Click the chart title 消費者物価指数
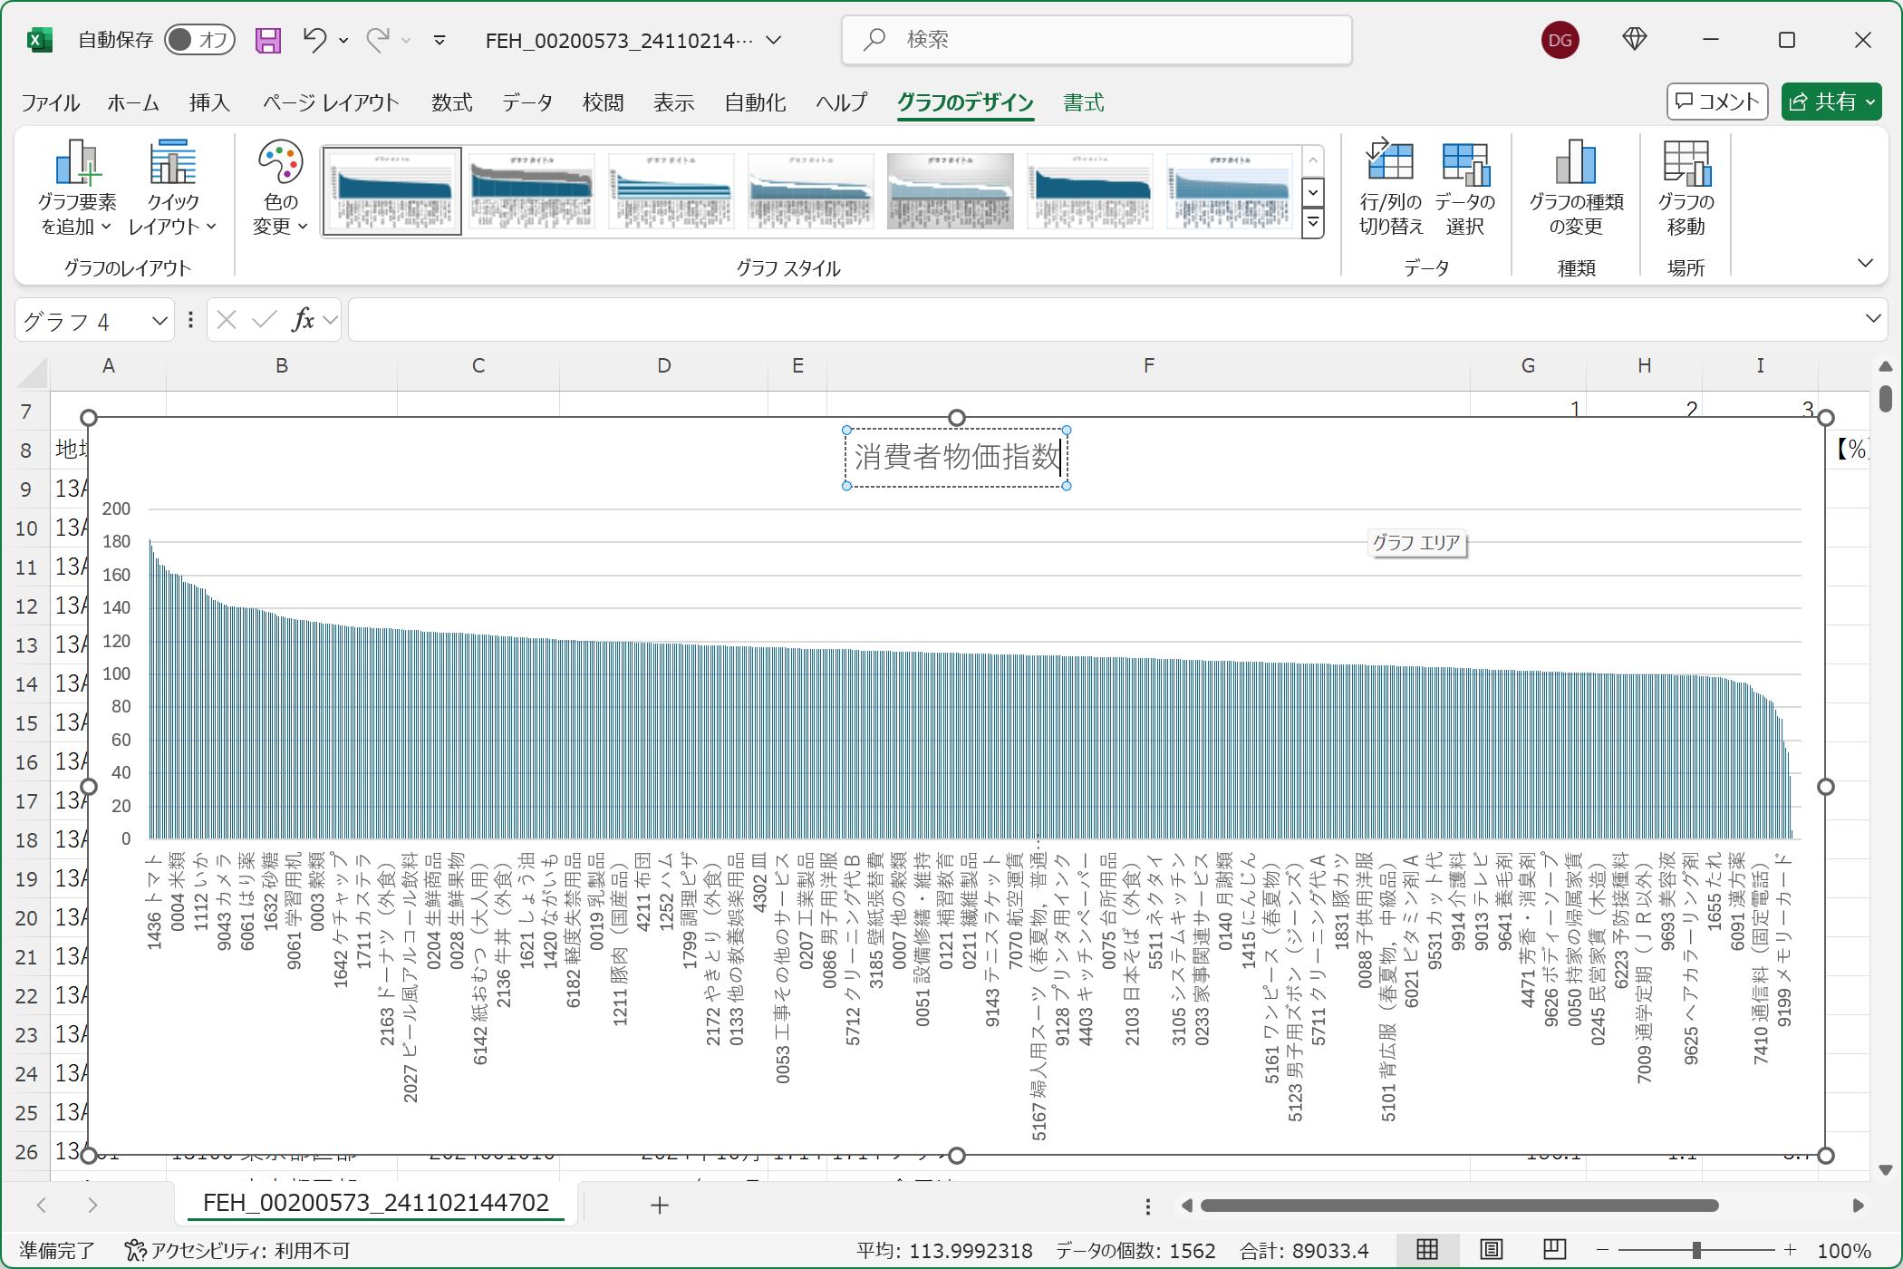The width and height of the screenshot is (1903, 1269). coord(956,458)
